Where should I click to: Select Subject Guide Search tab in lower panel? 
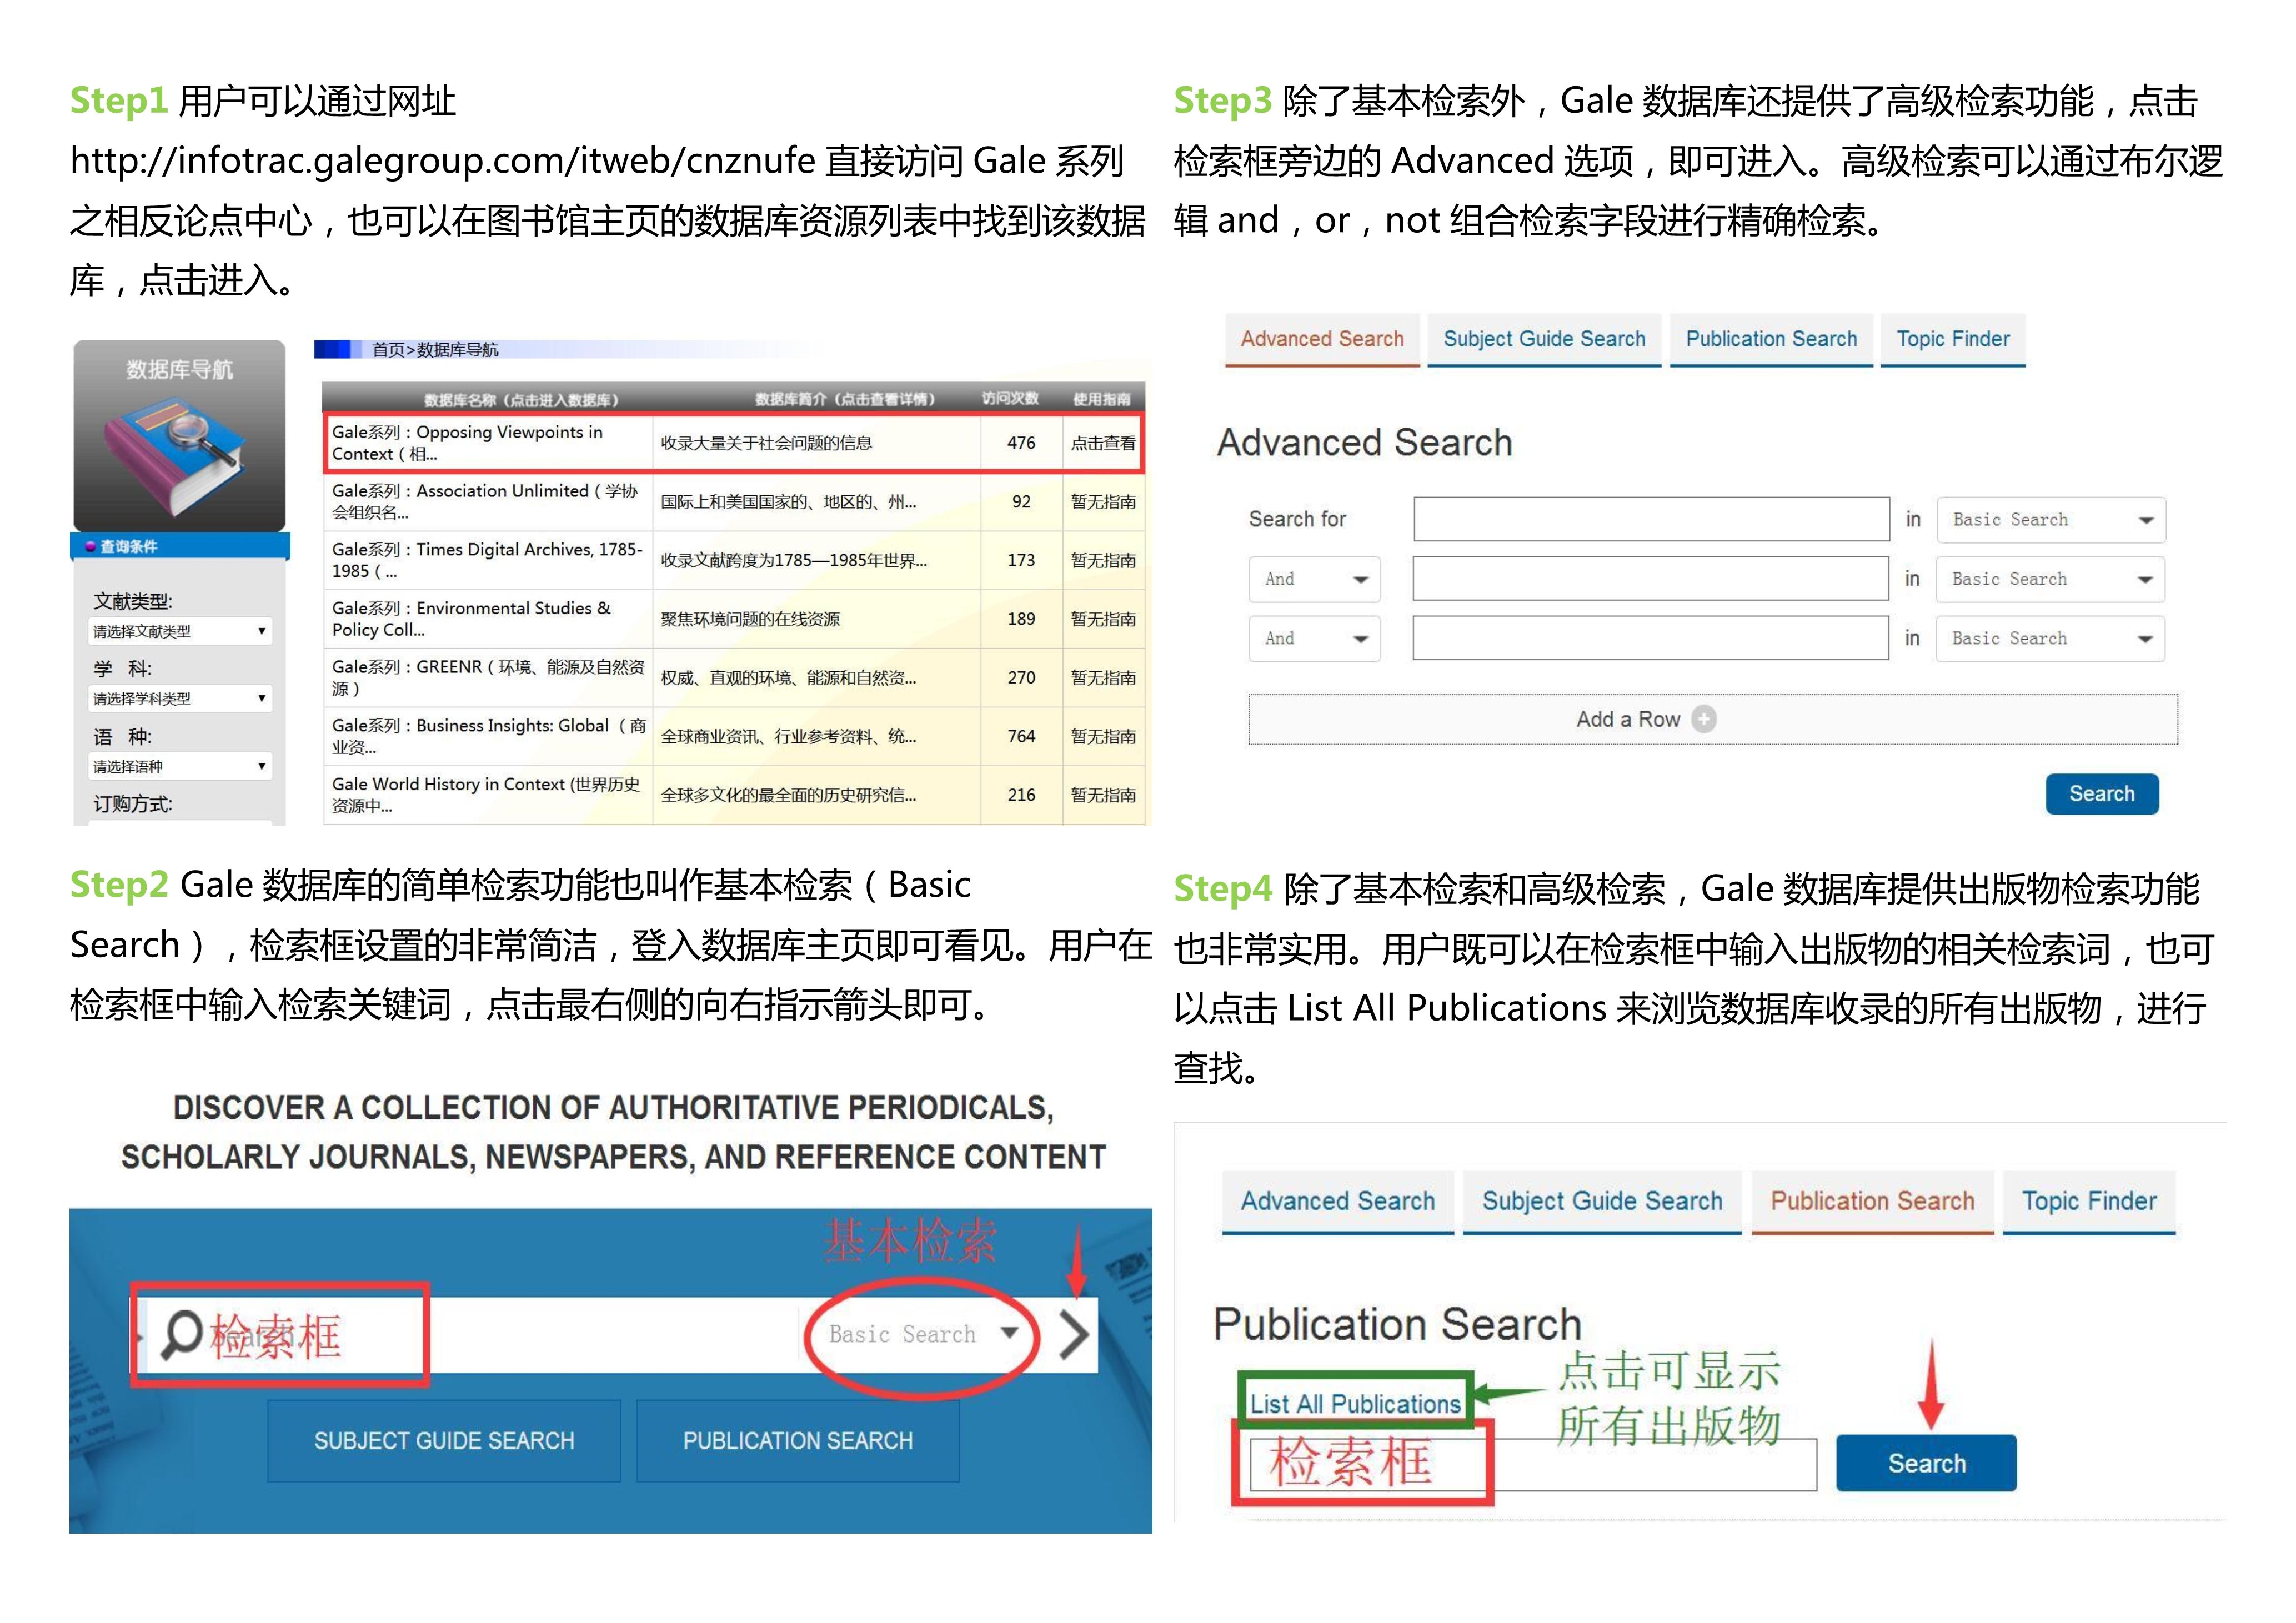[x=1602, y=1202]
